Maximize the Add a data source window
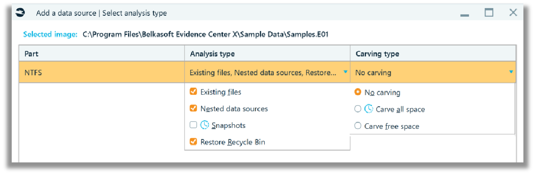536x175 pixels. 489,13
